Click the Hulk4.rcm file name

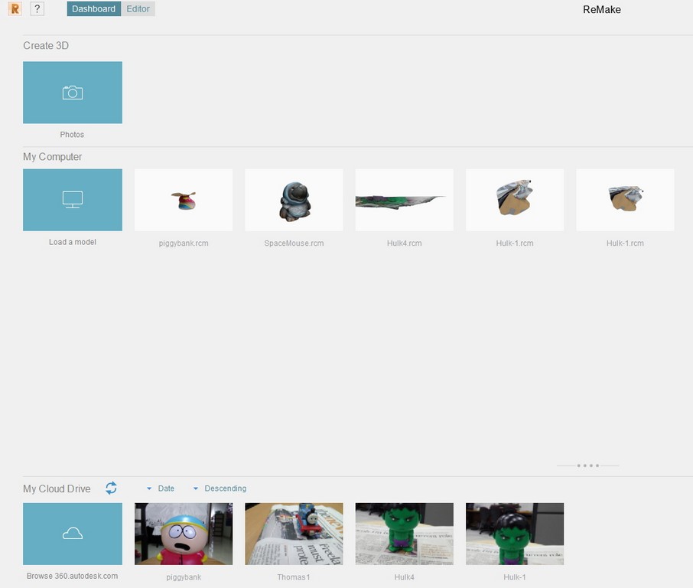coord(405,243)
